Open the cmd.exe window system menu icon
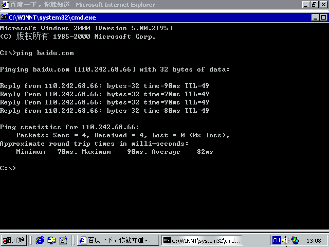Image resolution: width=329 pixels, height=247 pixels. [4, 17]
